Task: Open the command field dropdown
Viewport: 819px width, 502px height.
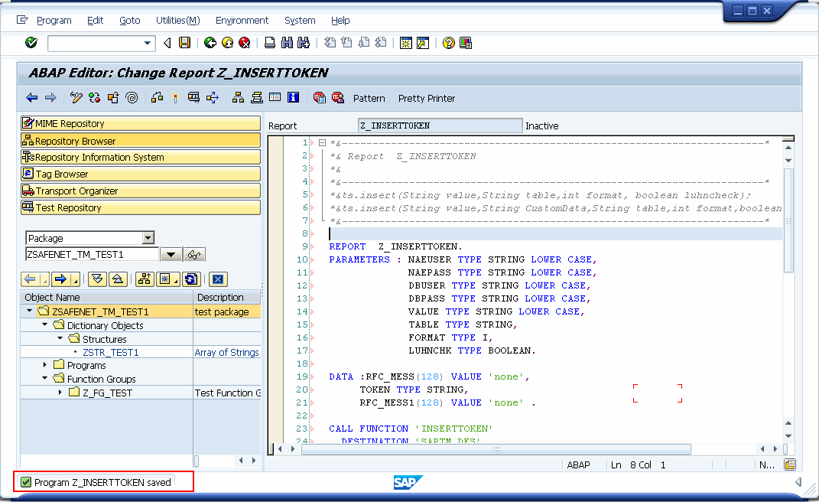Action: pos(148,43)
